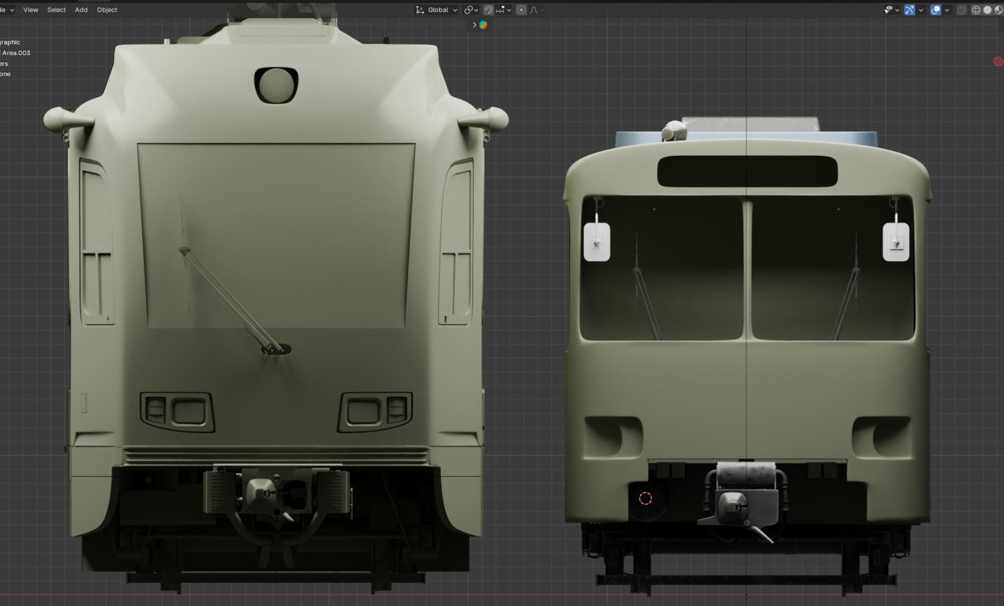Toggle viewport gizmos display

click(909, 10)
